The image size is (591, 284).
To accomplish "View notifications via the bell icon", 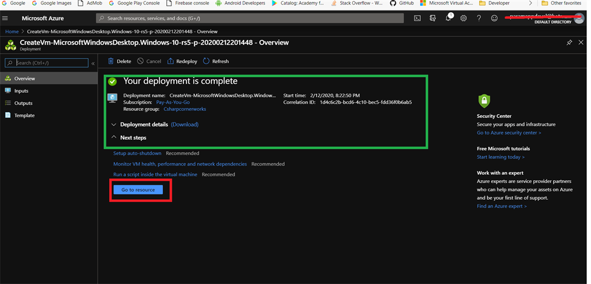I will coord(448,18).
